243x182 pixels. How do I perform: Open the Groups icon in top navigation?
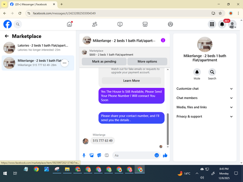coord(170,24)
